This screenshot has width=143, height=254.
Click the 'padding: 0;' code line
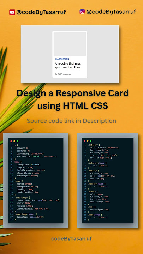click(x=23, y=151)
